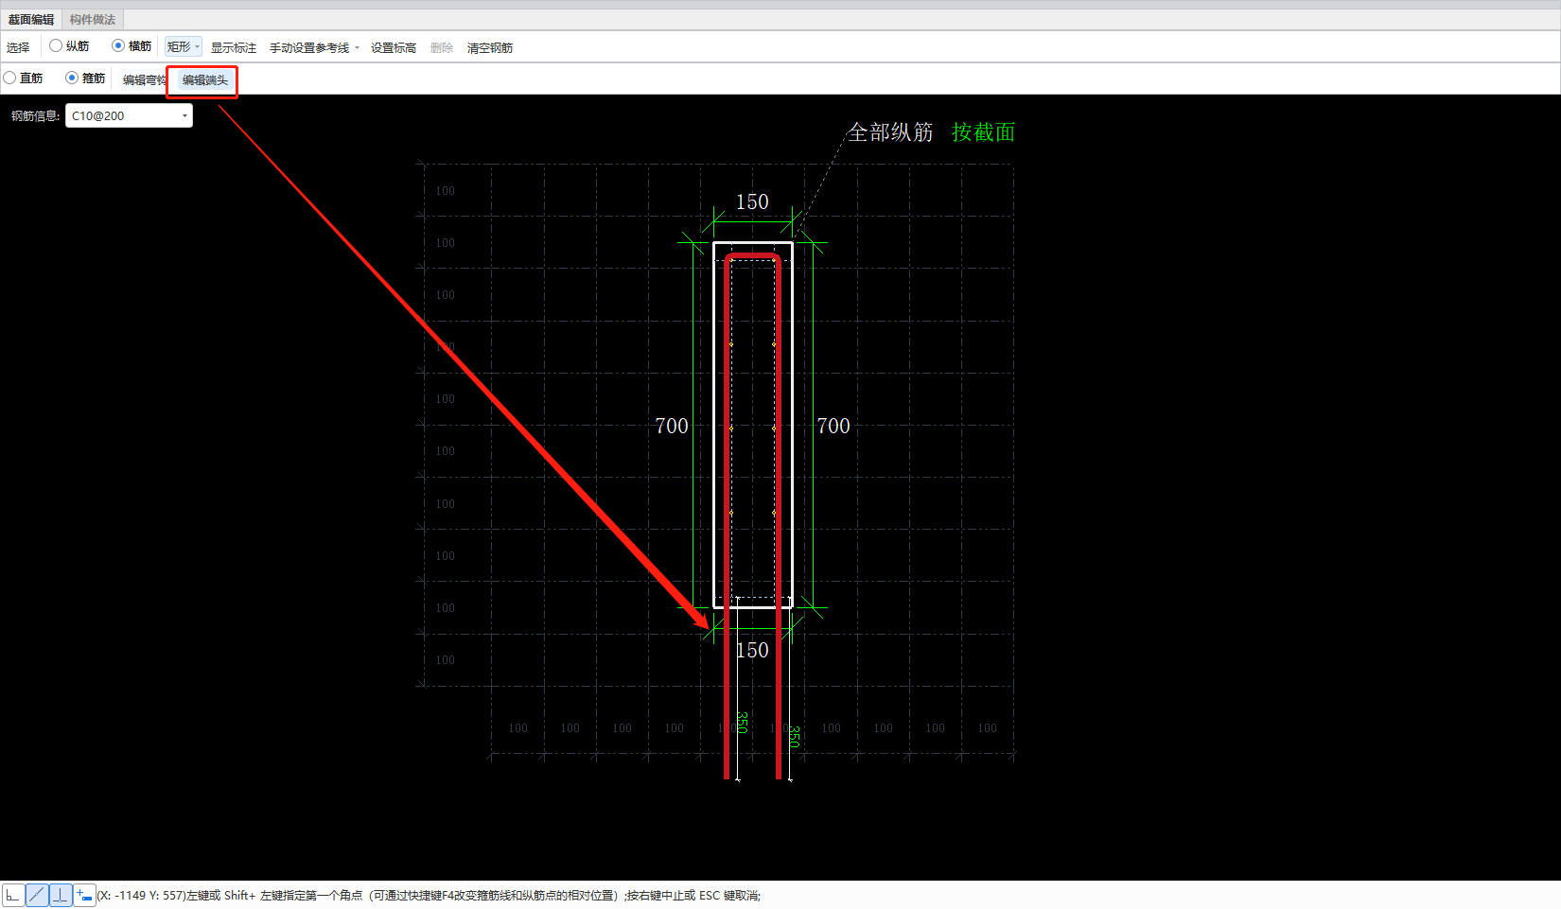Select the 横筋 radio button

click(118, 45)
